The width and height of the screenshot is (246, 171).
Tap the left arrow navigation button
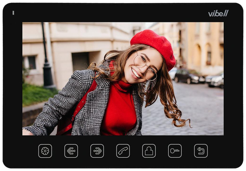(x=71, y=151)
